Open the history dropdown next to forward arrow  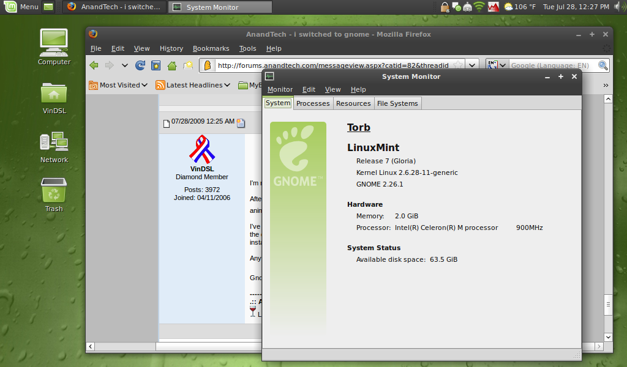coord(125,65)
